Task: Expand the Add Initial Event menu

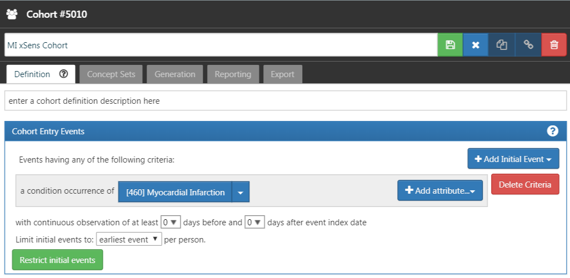Action: [513, 159]
